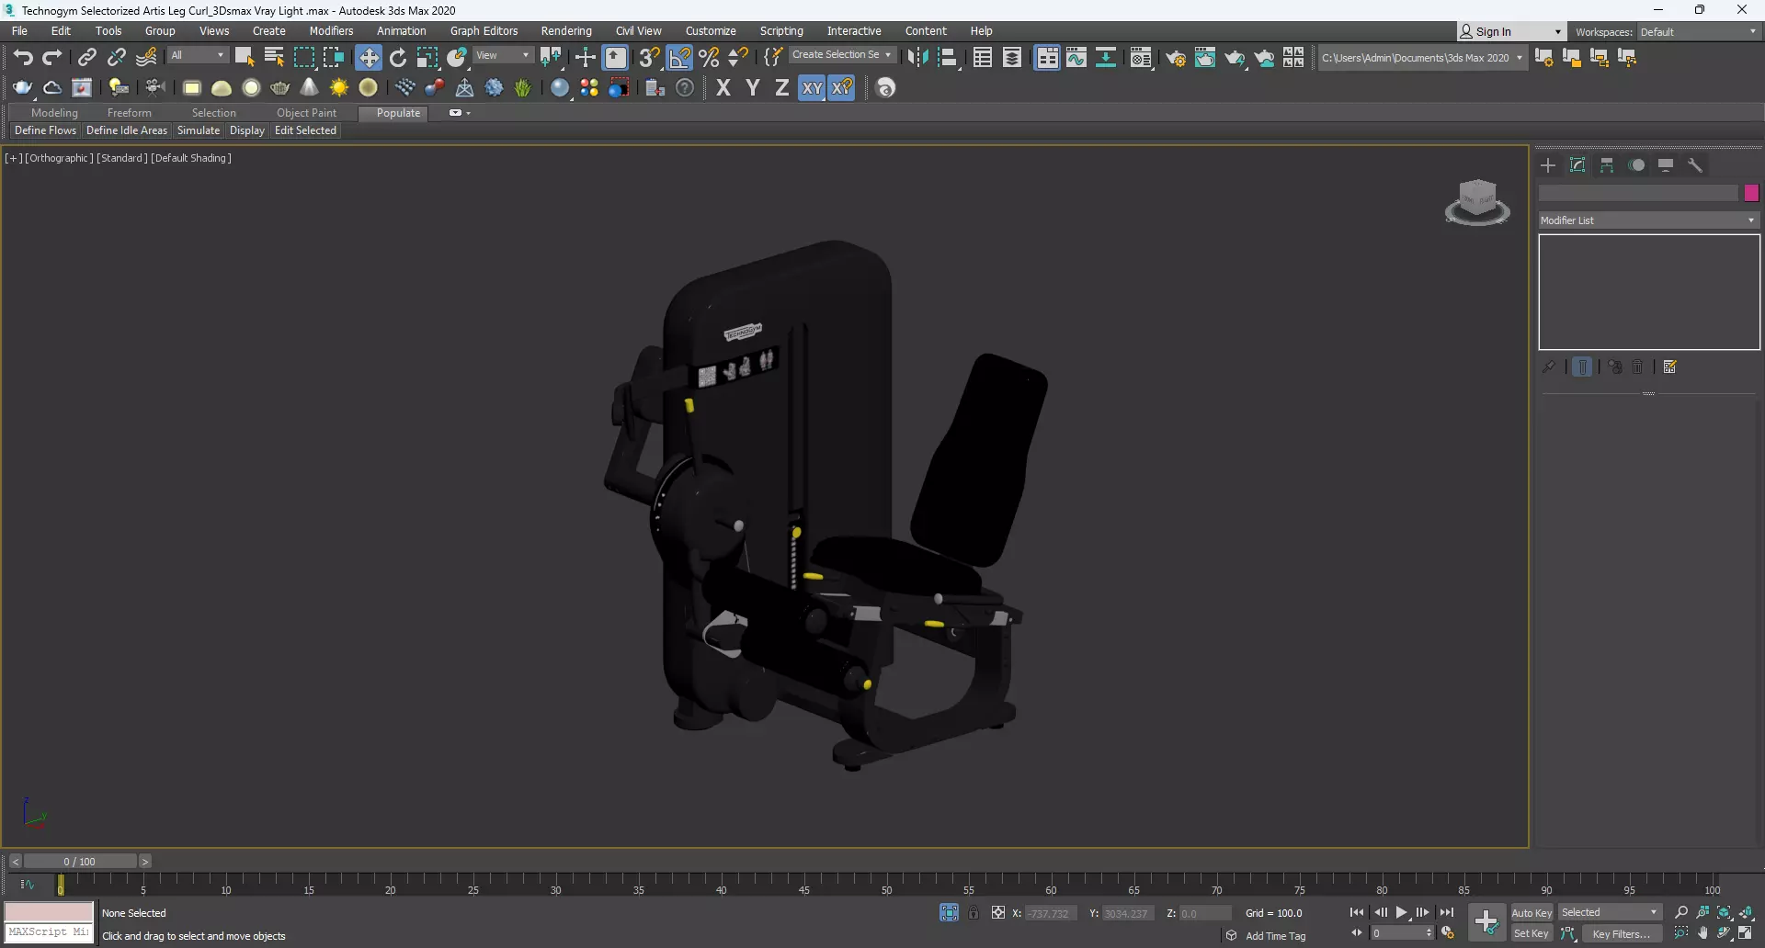This screenshot has width=1765, height=948.
Task: Click the Simulate panel button
Action: click(199, 130)
